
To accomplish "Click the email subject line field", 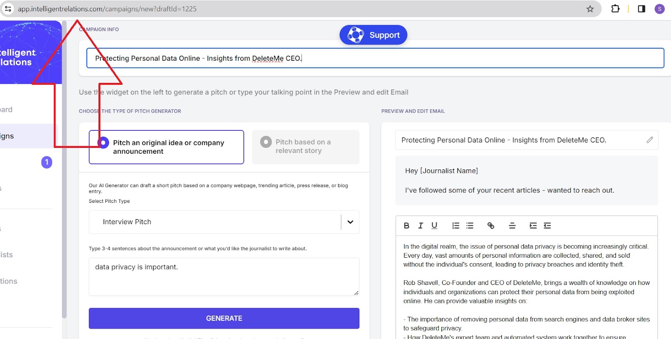I will pyautogui.click(x=527, y=140).
